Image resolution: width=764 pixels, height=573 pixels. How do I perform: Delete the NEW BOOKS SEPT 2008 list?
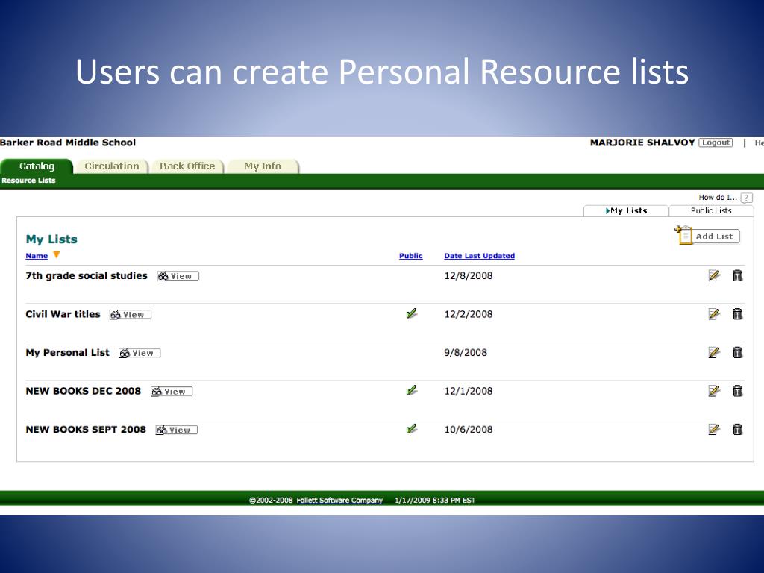[737, 430]
